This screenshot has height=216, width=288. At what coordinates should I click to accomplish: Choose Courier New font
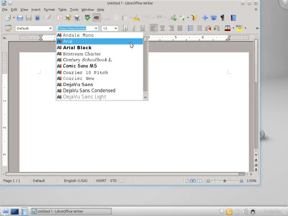tap(100, 78)
